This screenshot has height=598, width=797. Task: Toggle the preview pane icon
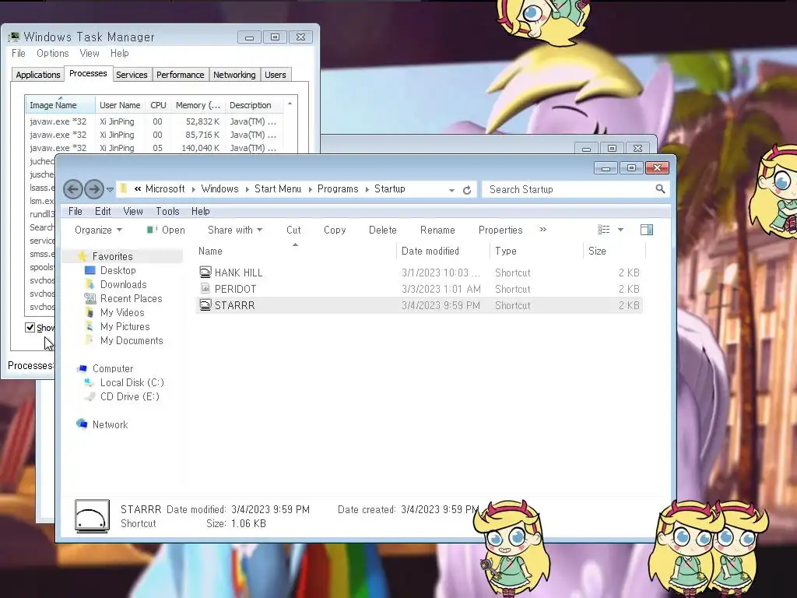click(647, 230)
